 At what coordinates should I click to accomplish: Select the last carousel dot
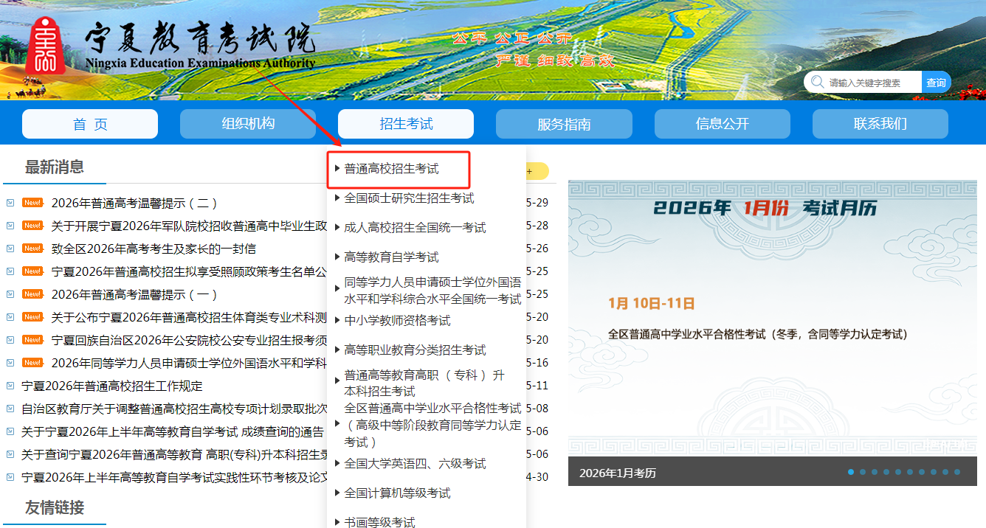coord(957,472)
